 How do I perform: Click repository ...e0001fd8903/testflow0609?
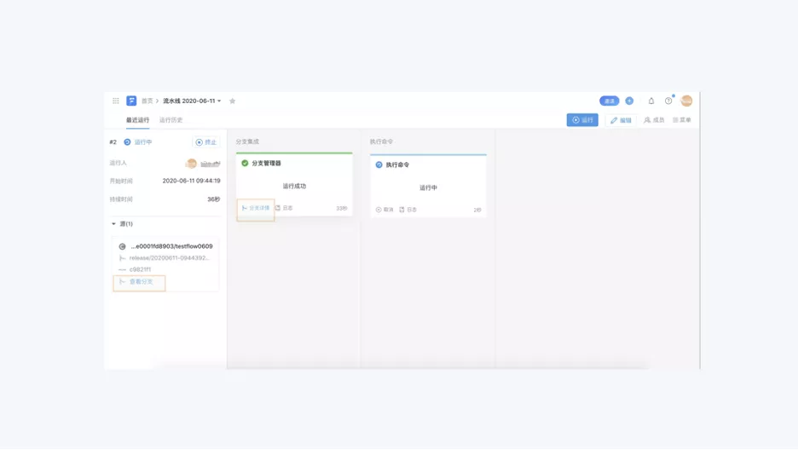(171, 246)
